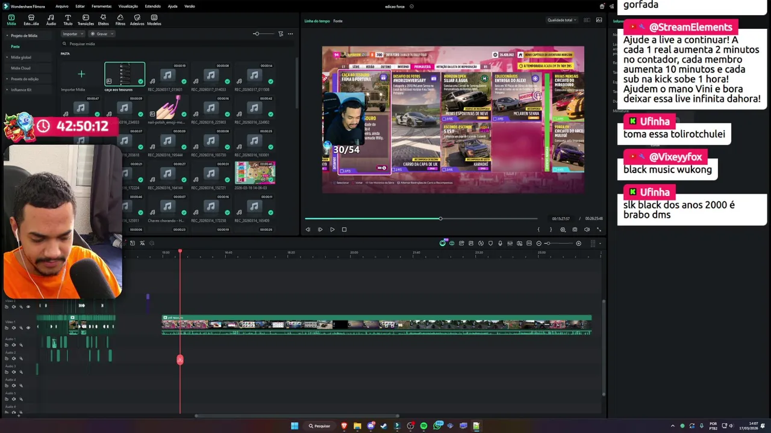Open the timeline audio mixer
The height and width of the screenshot is (433, 771).
click(x=510, y=244)
